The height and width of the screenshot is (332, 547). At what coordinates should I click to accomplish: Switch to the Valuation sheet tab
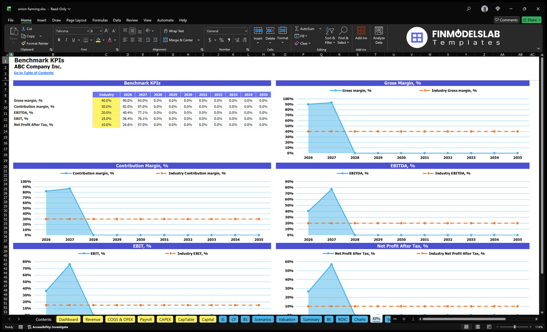pos(287,319)
